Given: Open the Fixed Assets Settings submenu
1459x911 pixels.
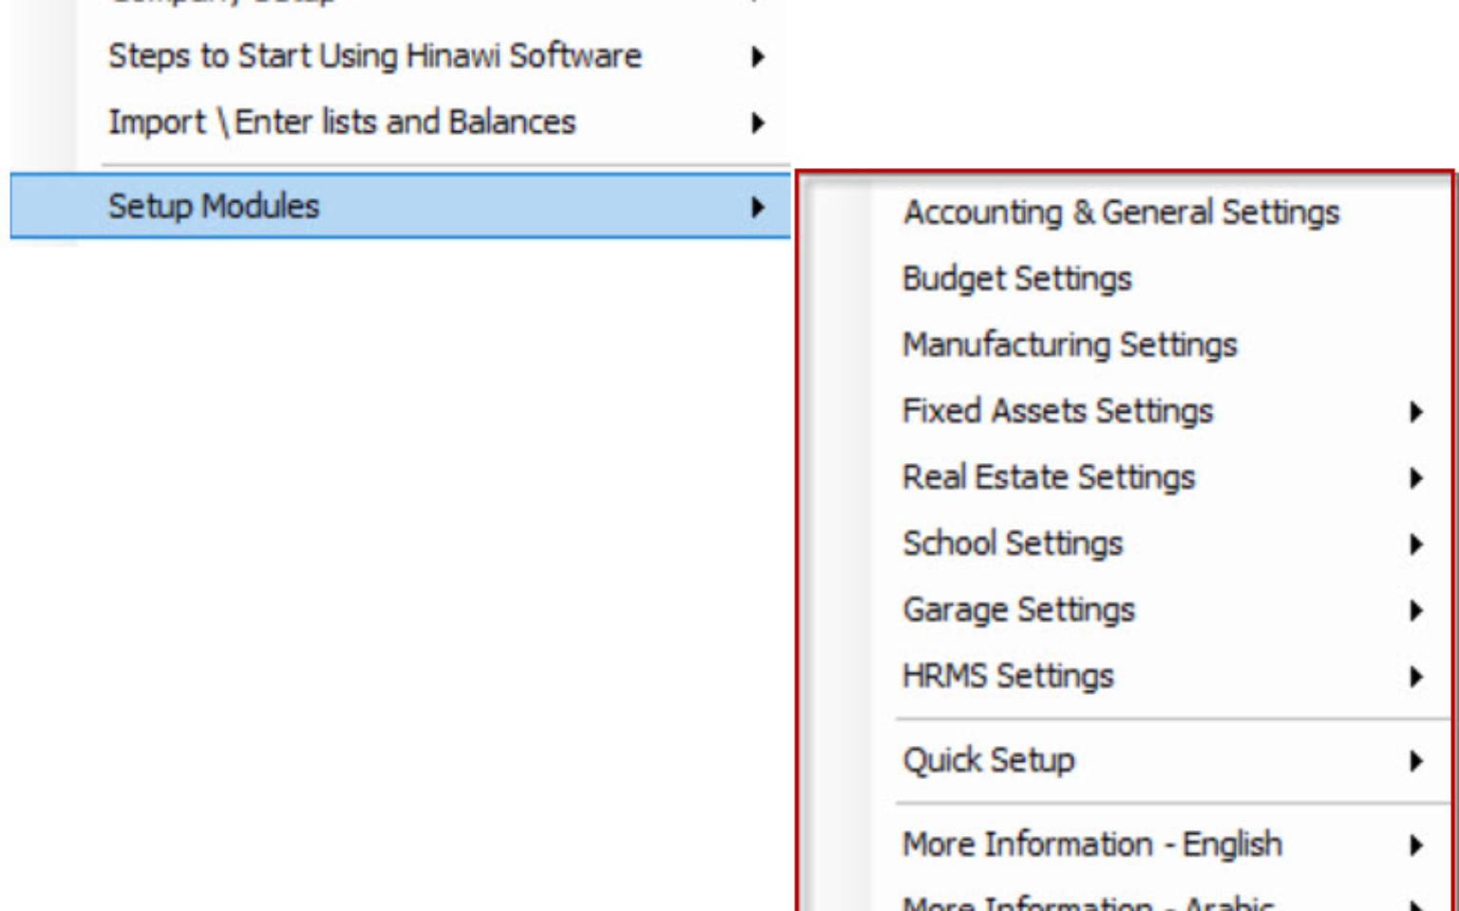Looking at the screenshot, I should (x=1127, y=411).
